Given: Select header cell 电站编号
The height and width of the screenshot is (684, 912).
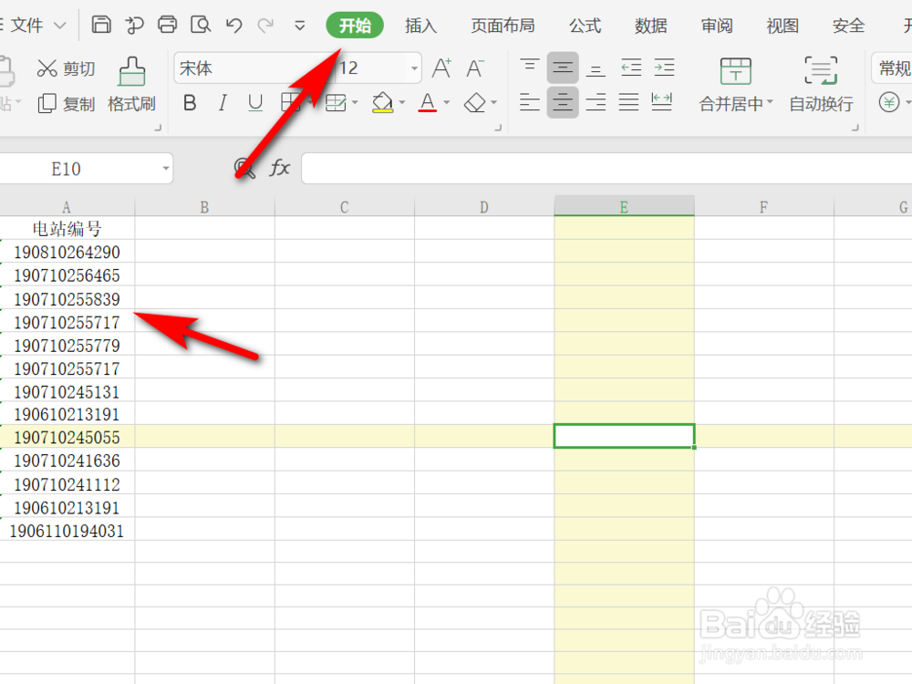Looking at the screenshot, I should (x=67, y=229).
